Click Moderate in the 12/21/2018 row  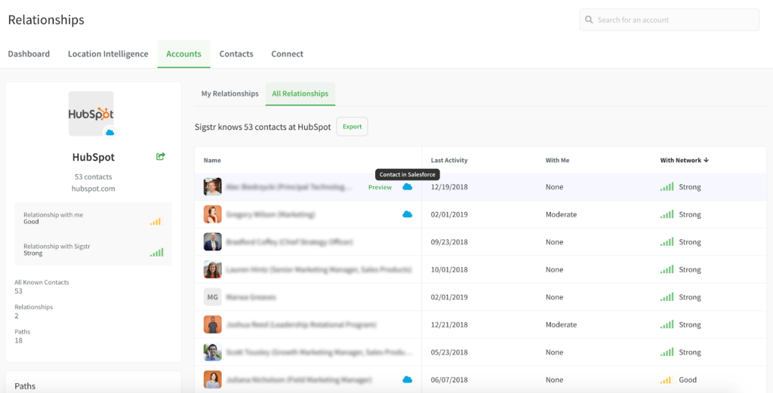pyautogui.click(x=561, y=325)
